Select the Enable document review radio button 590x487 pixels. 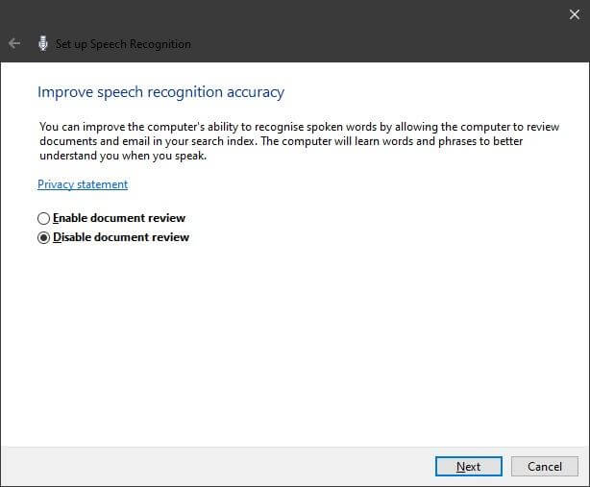43,218
